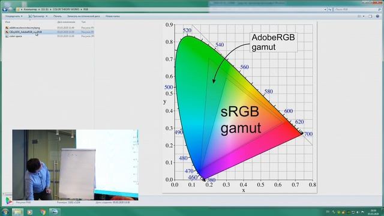This screenshot has width=384, height=216.
Task: Open the Help question mark icon
Action: tap(377, 16)
